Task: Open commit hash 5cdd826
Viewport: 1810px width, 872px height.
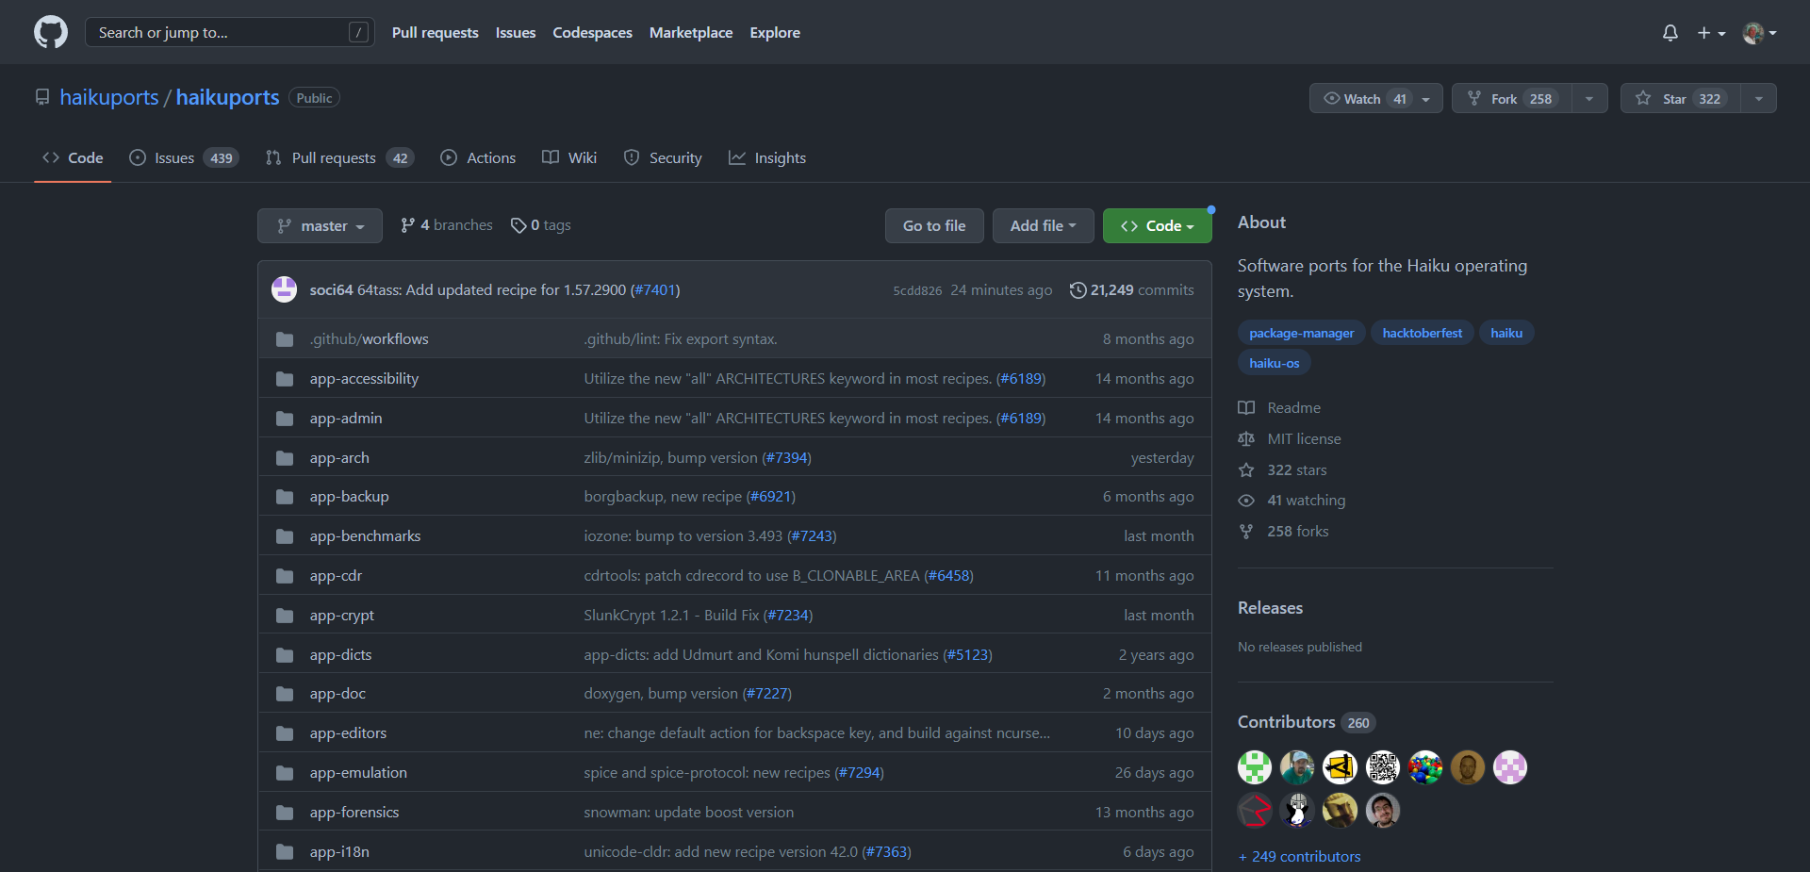Action: click(917, 291)
